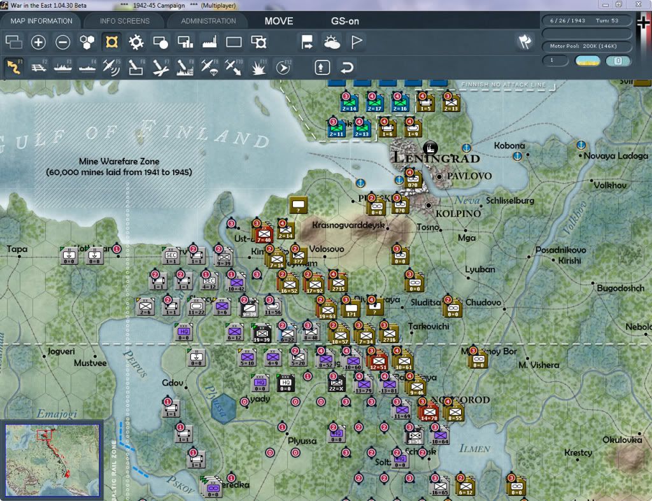Select the F4 ship mode
Viewport: 652px width, 501px height.
[87, 67]
